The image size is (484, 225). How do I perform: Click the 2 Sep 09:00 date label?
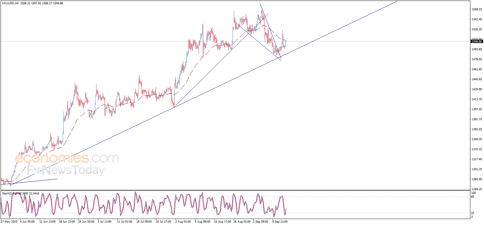click(260, 222)
